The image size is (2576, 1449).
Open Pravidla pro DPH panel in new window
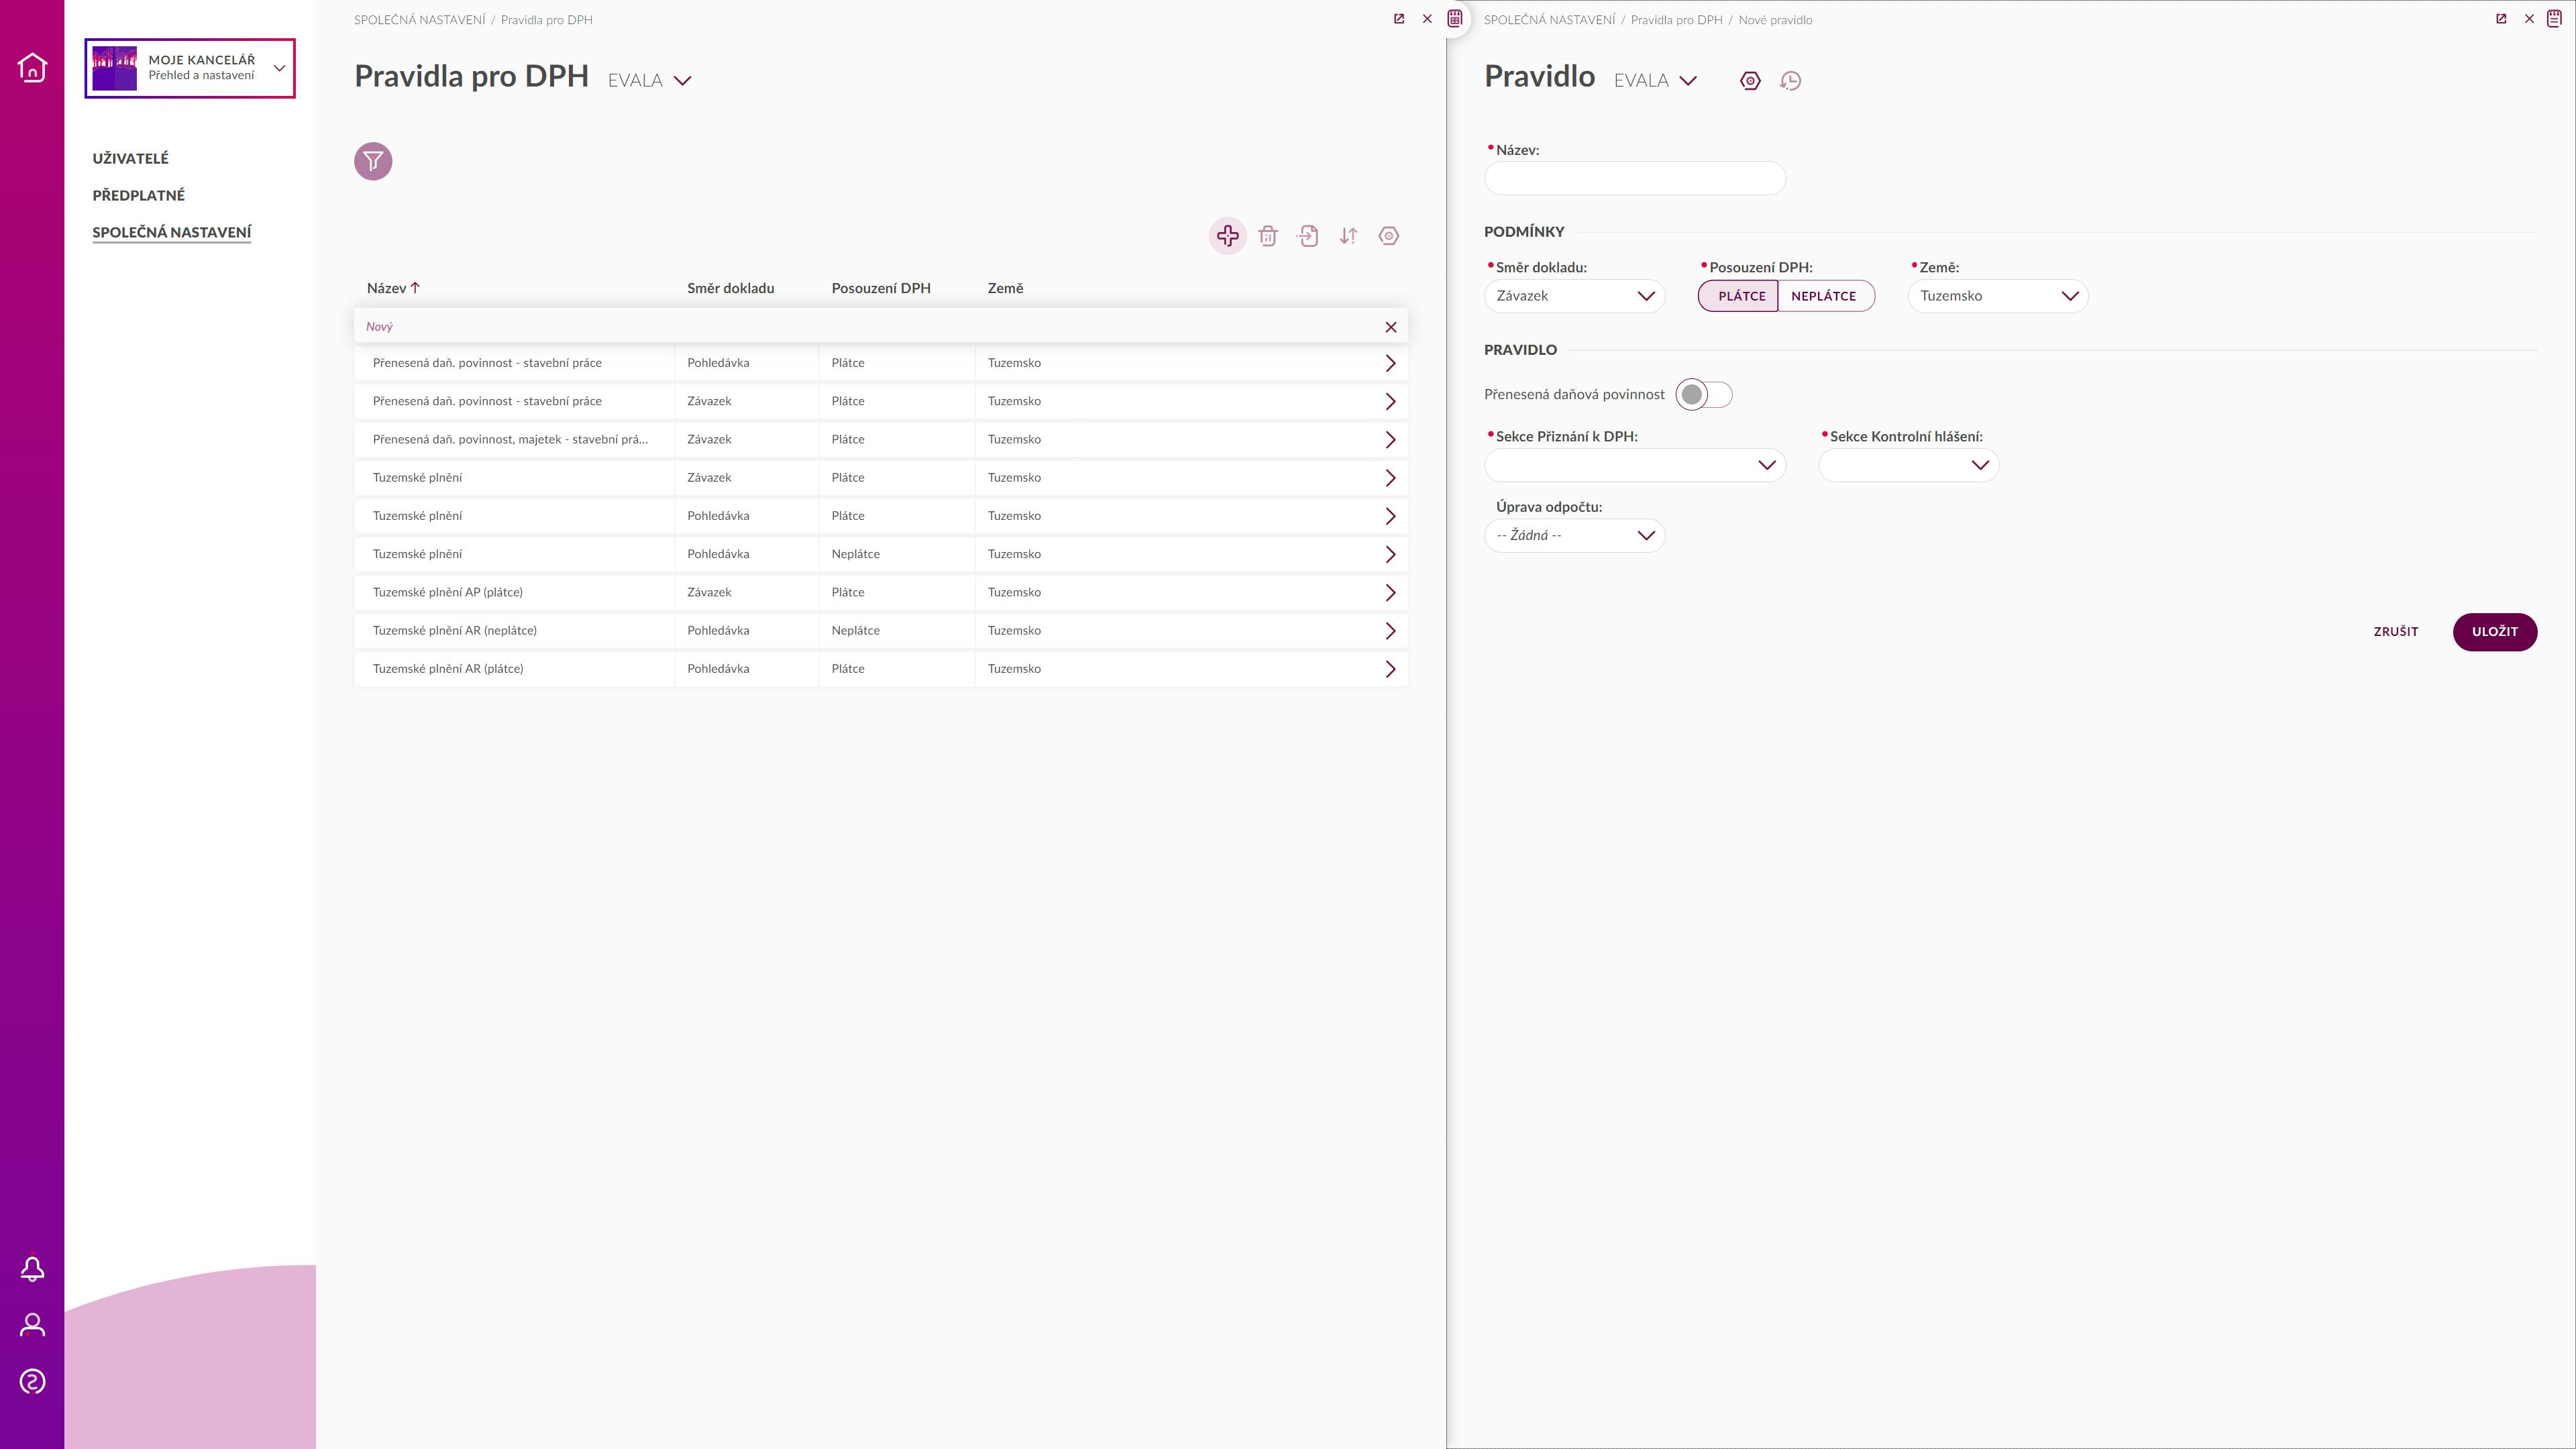(x=1399, y=19)
